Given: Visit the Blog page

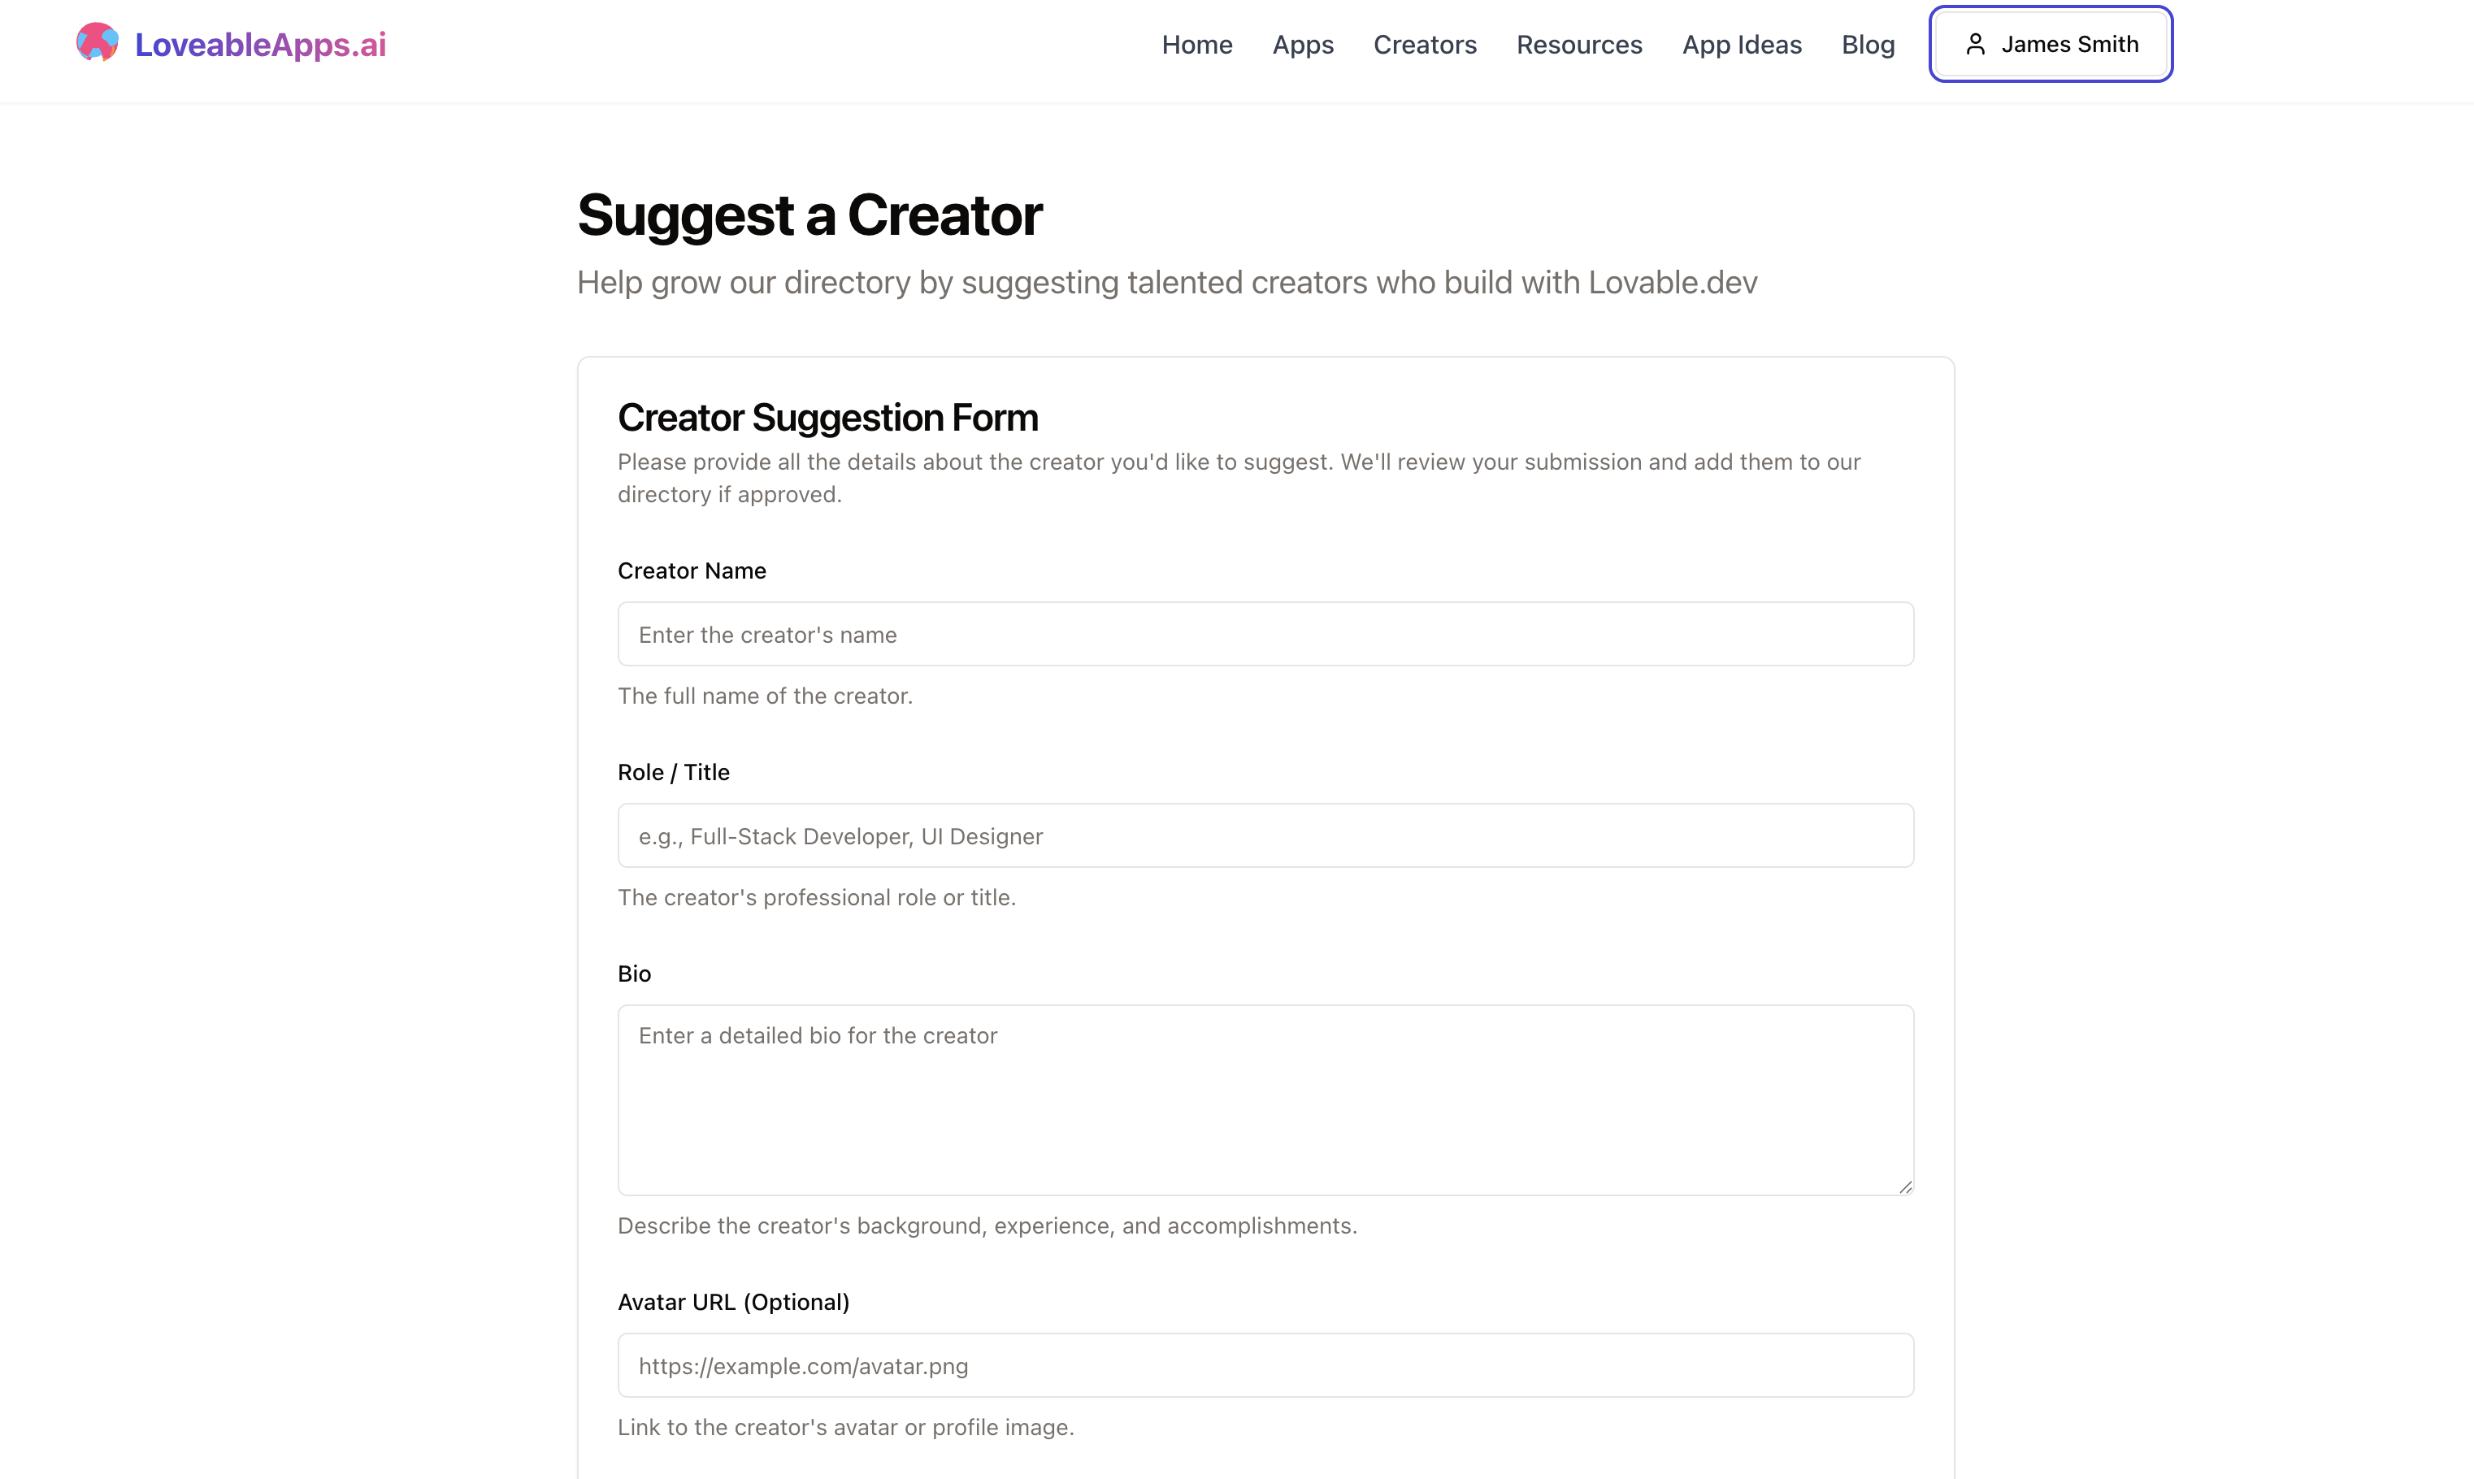Looking at the screenshot, I should (x=1867, y=44).
